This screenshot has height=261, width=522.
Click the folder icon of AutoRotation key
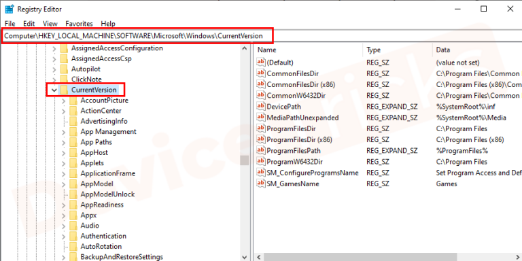(x=73, y=246)
